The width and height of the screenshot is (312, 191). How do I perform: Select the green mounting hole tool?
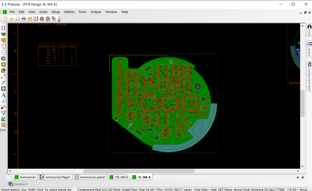pyautogui.click(x=3, y=89)
